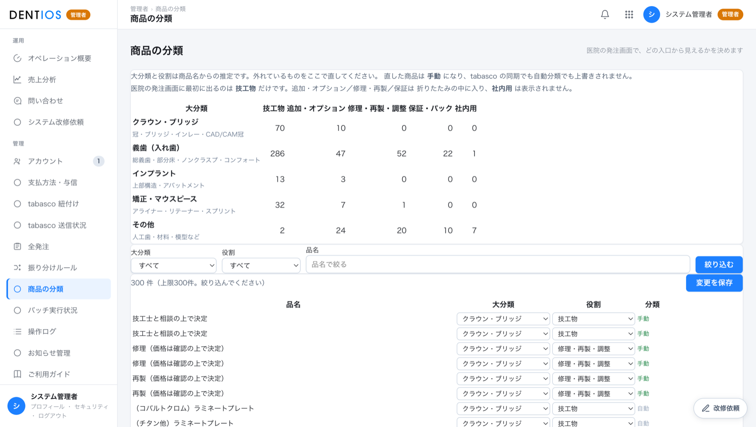Click the ご利用ガイド book icon
The height and width of the screenshot is (427, 756).
(17, 374)
